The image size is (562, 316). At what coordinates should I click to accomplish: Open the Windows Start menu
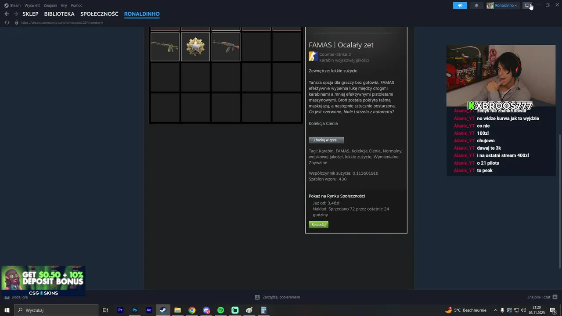pyautogui.click(x=7, y=310)
